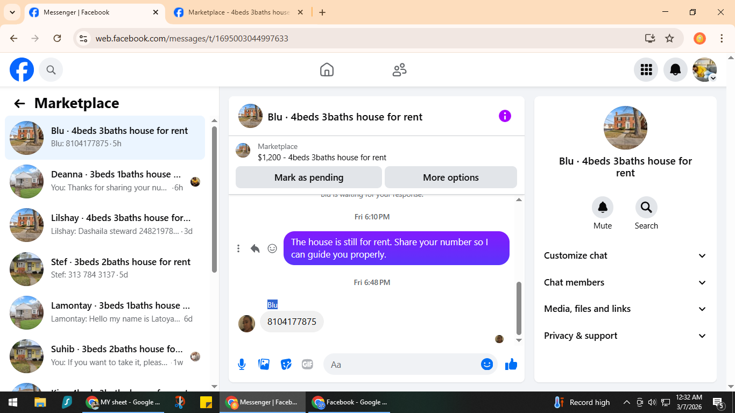Click Blu's avatar beside phone number
735x413 pixels.
246,324
